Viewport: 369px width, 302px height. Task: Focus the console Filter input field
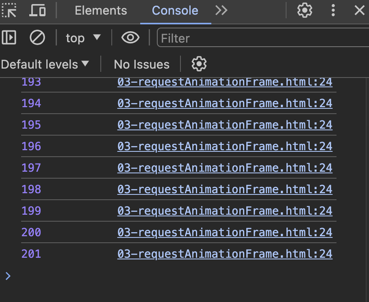coord(260,38)
